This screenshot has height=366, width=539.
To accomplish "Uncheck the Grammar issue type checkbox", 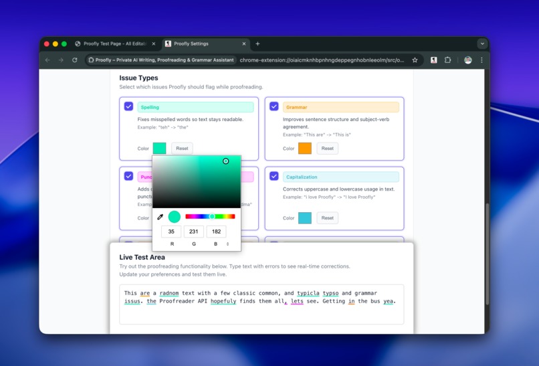I will (274, 106).
